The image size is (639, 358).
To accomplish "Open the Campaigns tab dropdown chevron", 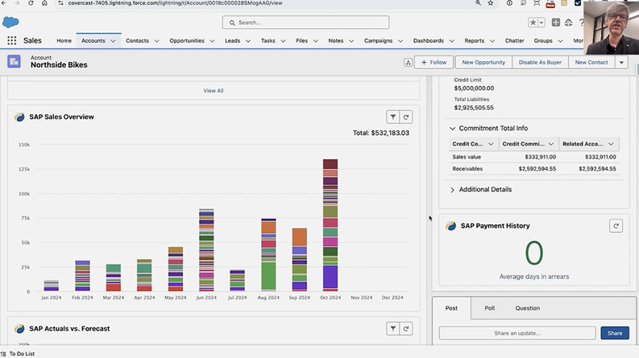I will tap(400, 41).
